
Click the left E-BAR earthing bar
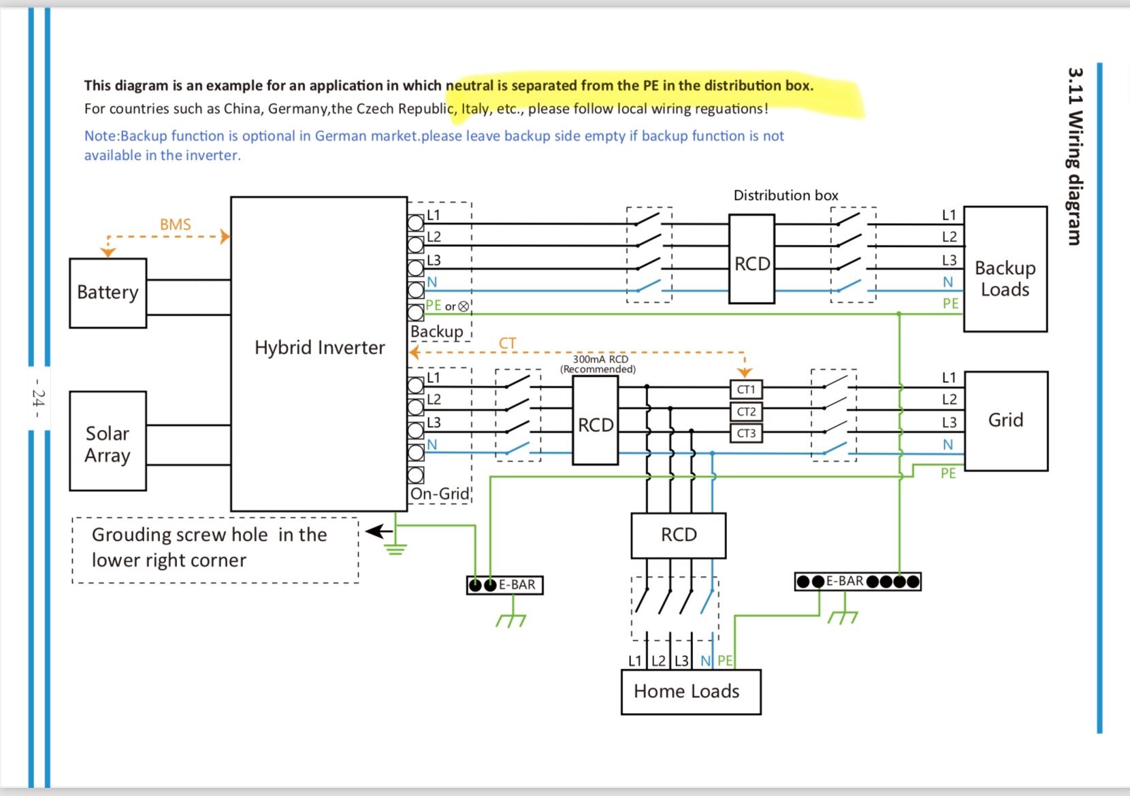(x=505, y=585)
